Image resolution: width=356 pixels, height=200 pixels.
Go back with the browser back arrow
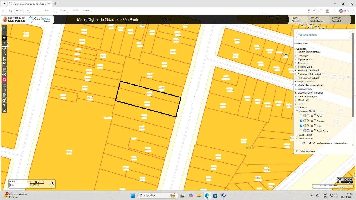[x=4, y=11]
